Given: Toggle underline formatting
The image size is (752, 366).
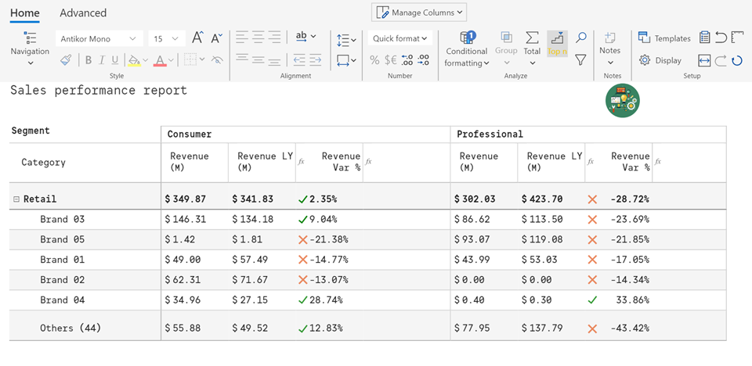Looking at the screenshot, I should pos(115,60).
